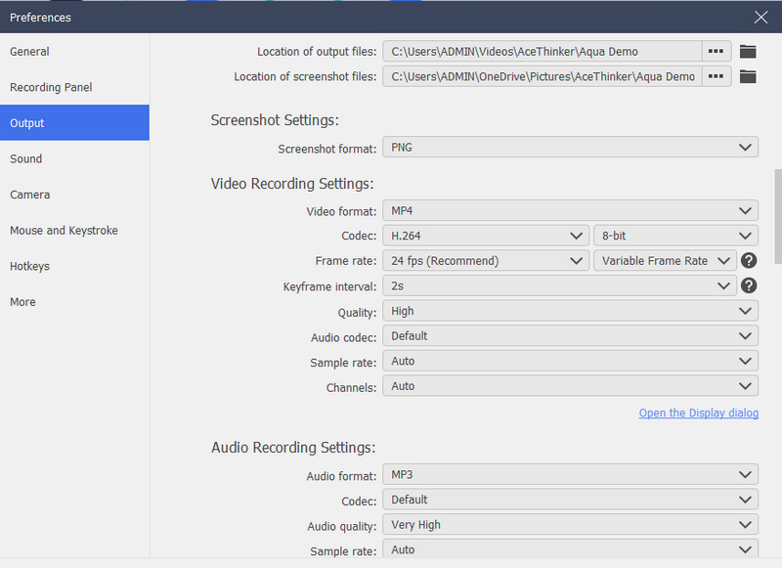Click the folder icon for output files location

pyautogui.click(x=748, y=51)
